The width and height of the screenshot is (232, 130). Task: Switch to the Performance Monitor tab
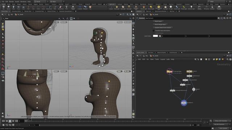click(161, 11)
